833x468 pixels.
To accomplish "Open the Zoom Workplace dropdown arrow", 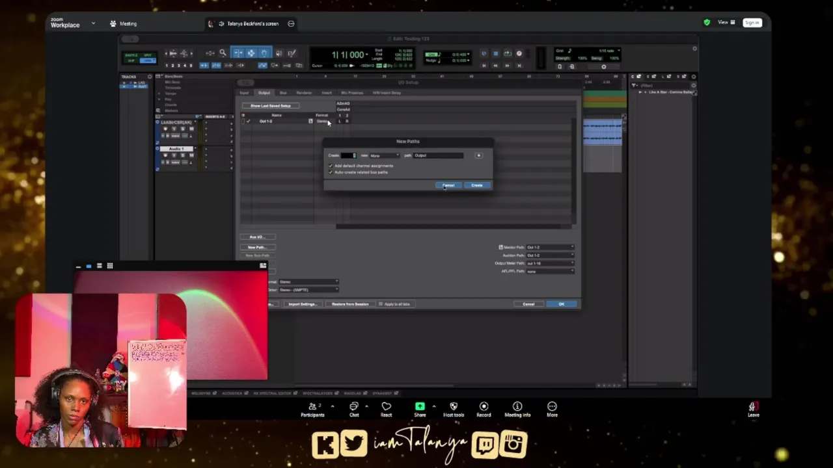I will coord(93,23).
